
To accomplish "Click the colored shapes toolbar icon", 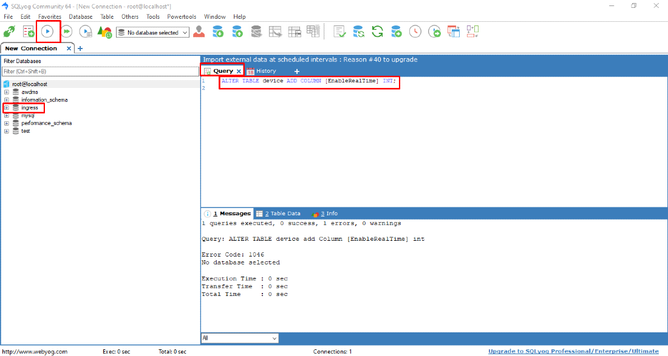I will [x=104, y=32].
